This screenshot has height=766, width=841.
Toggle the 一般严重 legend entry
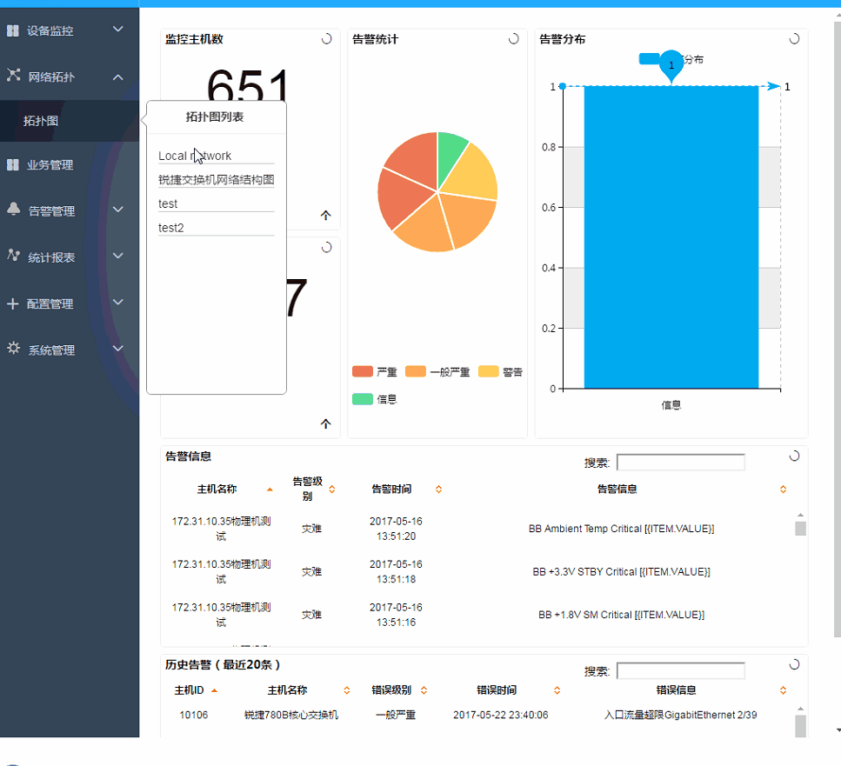pos(437,372)
